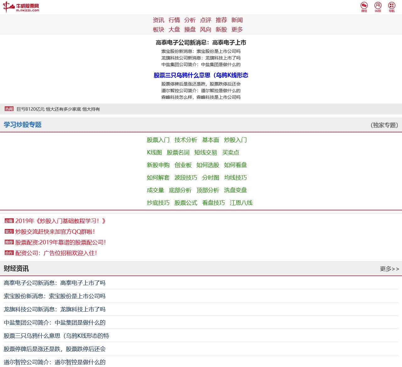The image size is (402, 367).
Task: Open 顶部分析 topic
Action: click(x=208, y=190)
